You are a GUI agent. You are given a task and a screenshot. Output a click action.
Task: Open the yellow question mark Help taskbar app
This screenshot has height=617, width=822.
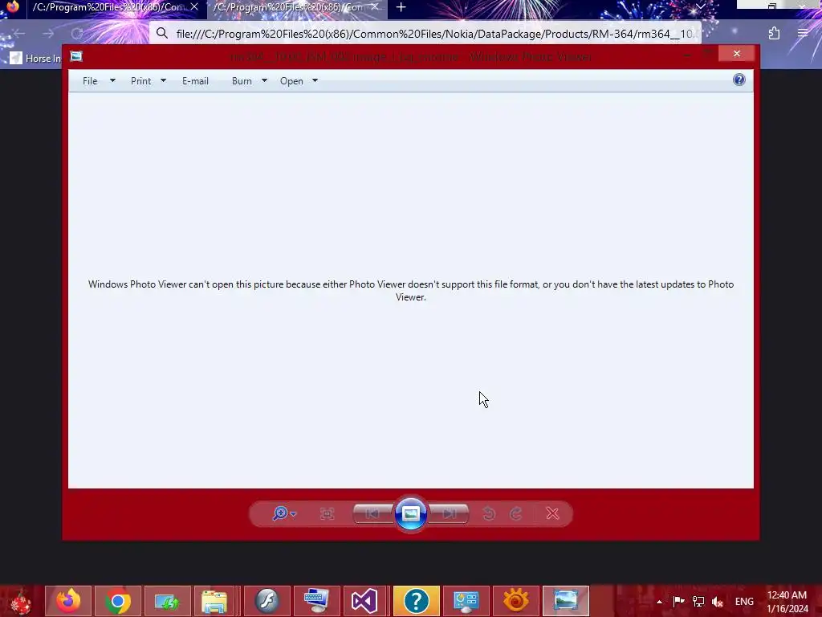tap(417, 601)
